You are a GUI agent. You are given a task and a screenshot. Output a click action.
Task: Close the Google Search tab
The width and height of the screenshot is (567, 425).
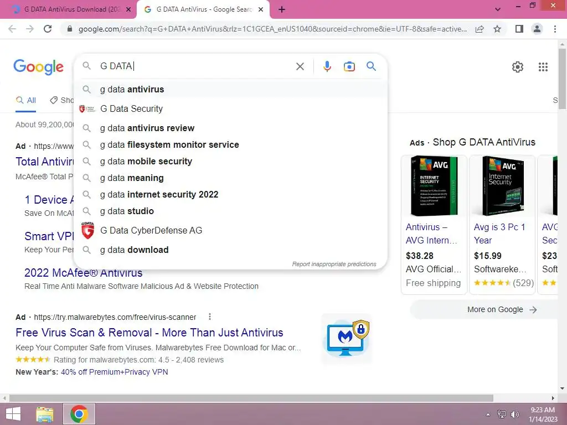[x=261, y=10]
